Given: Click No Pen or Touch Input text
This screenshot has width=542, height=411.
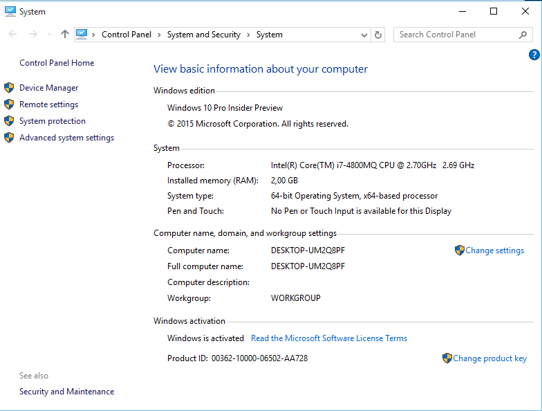Looking at the screenshot, I should point(361,211).
